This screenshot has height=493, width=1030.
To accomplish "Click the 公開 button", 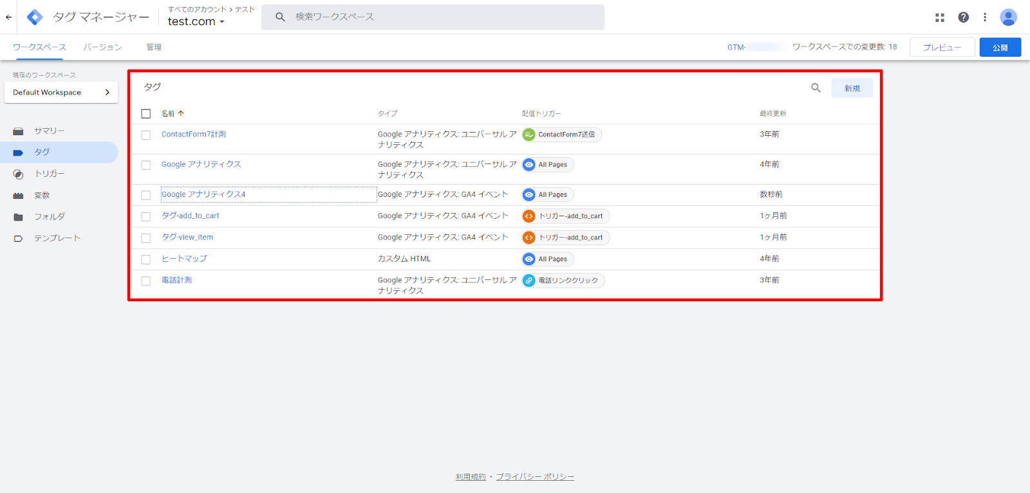I will [x=1000, y=47].
